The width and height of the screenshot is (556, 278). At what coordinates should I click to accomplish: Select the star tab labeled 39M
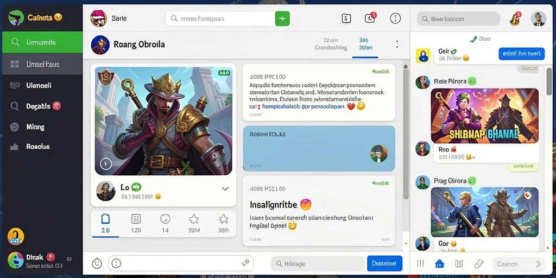pos(194,224)
